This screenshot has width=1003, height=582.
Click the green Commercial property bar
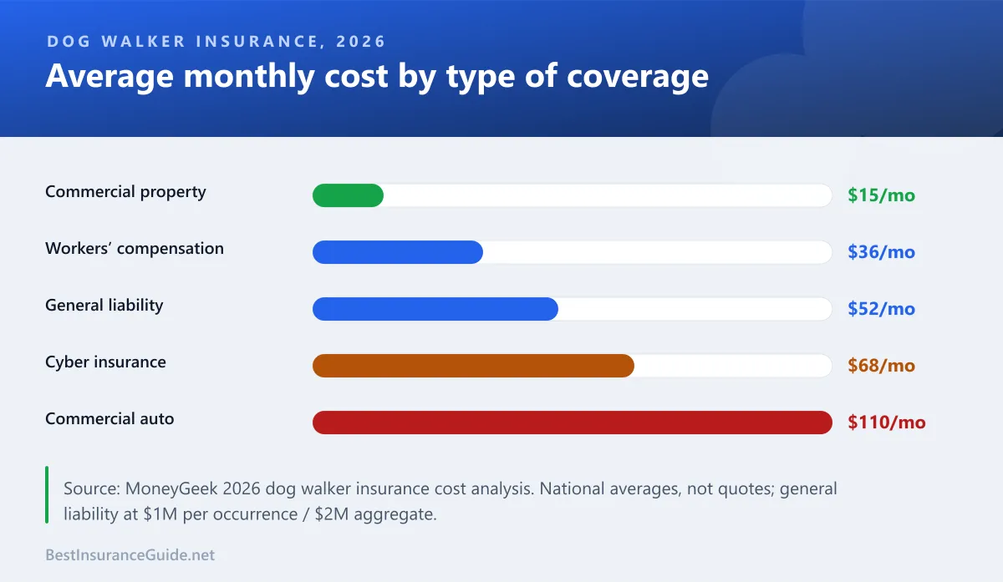tap(348, 195)
